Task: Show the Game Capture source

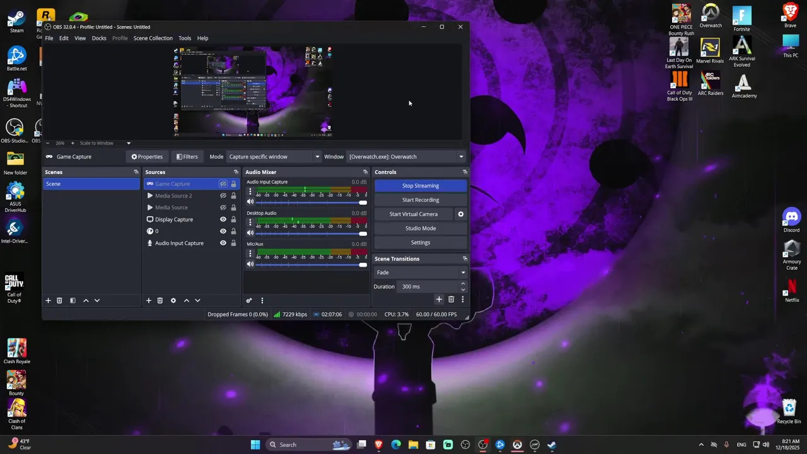Action: tap(223, 184)
